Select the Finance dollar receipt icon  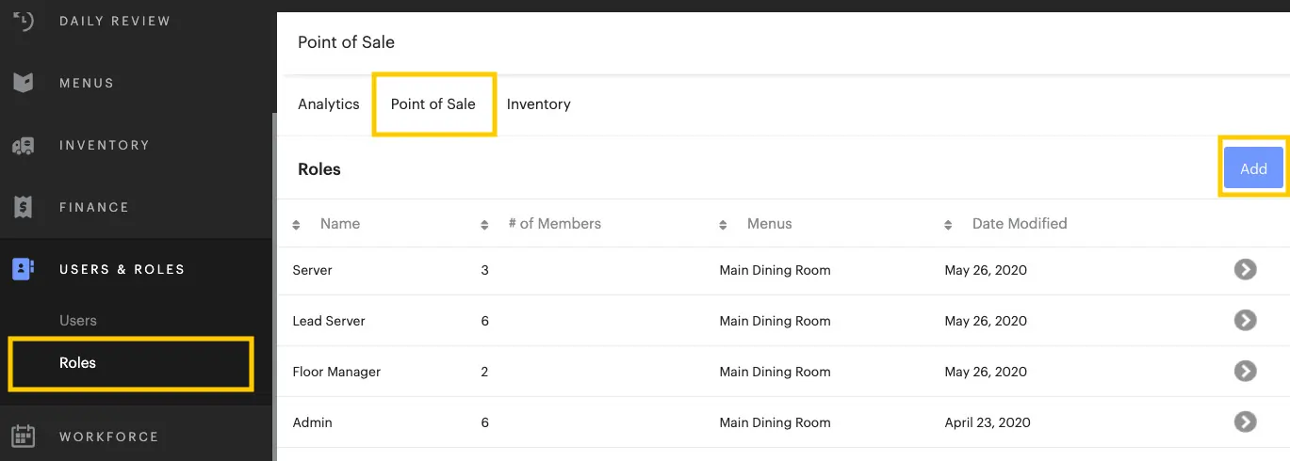tap(24, 207)
